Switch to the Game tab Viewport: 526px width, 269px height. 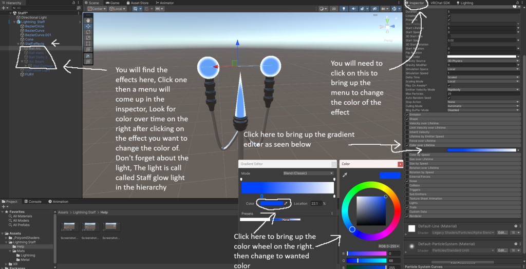pos(112,3)
